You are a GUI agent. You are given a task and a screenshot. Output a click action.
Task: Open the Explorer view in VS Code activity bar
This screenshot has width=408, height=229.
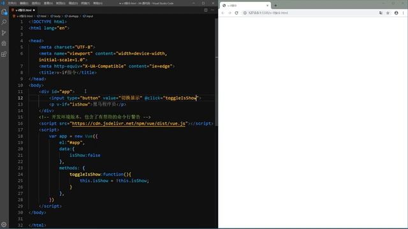(x=4, y=11)
